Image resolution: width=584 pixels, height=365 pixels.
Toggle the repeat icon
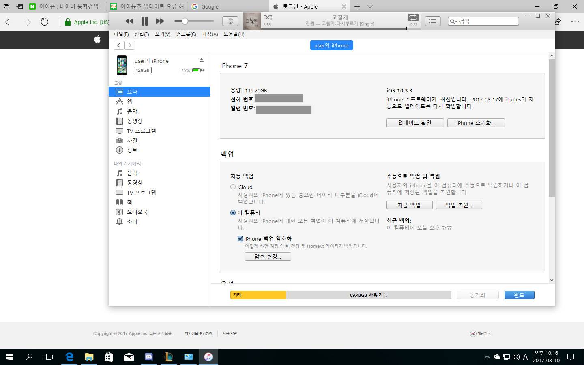(x=413, y=17)
